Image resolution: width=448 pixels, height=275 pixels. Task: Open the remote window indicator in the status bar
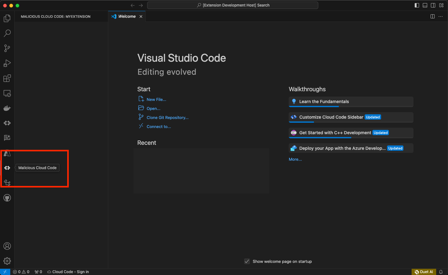5,272
